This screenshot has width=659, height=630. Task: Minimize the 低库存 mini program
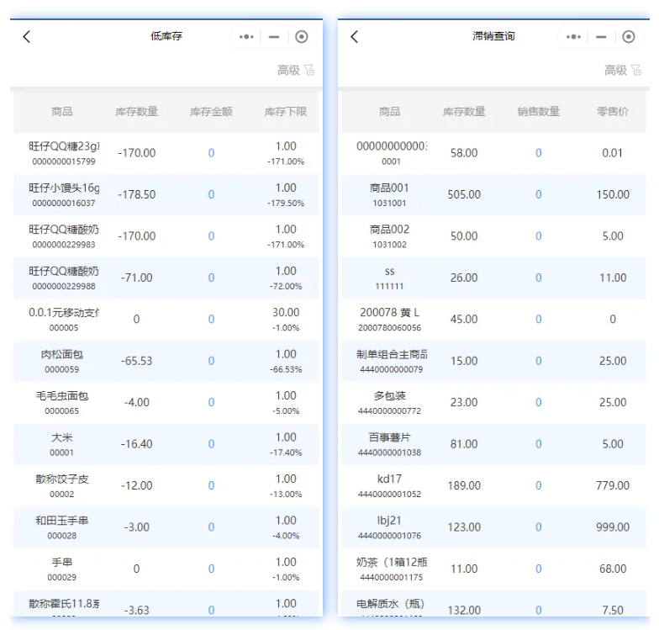274,37
